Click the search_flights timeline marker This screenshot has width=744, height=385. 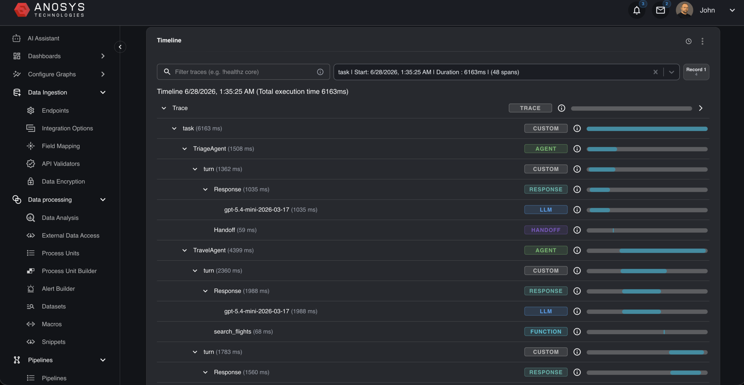(x=664, y=332)
